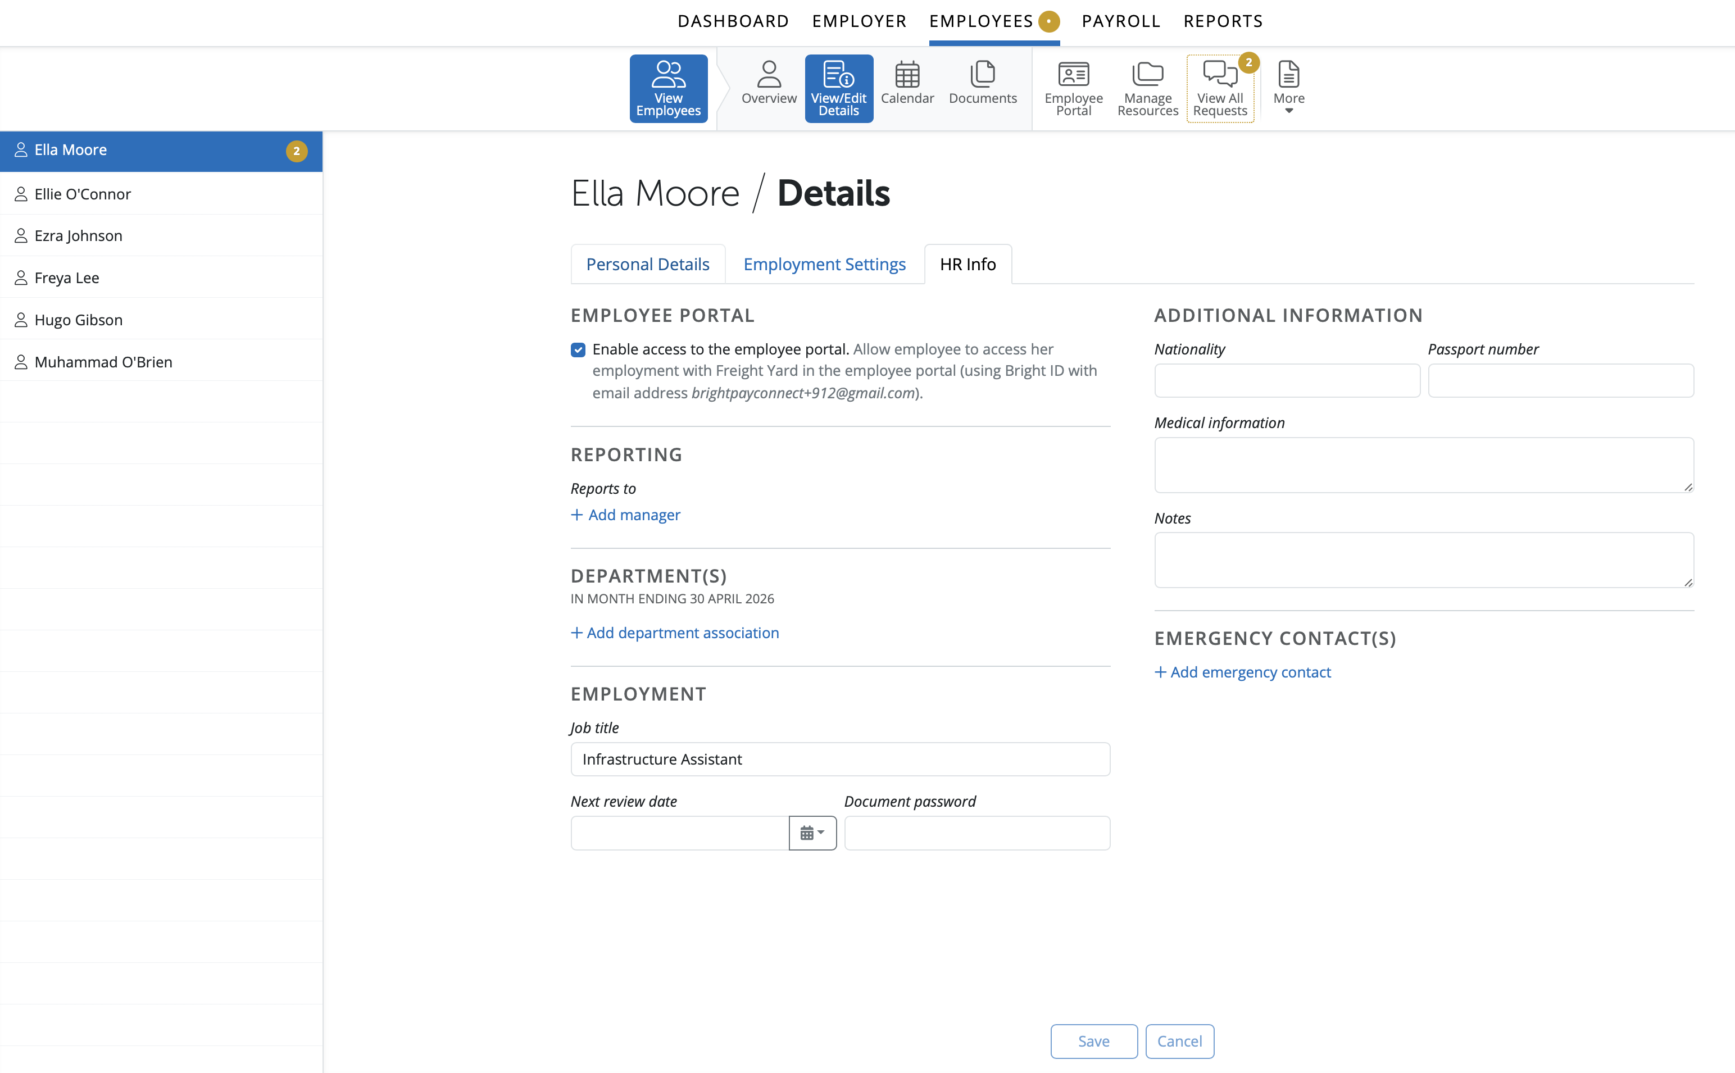The width and height of the screenshot is (1735, 1073).
Task: Click Add manager link
Action: (626, 515)
